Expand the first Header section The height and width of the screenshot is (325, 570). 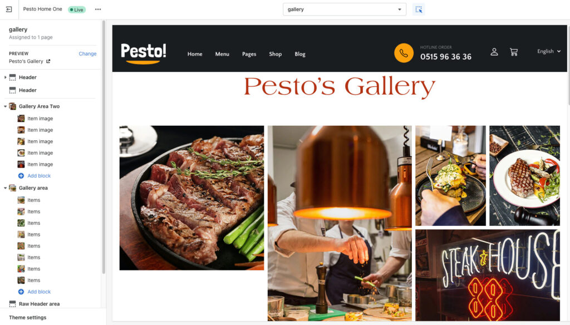point(5,77)
